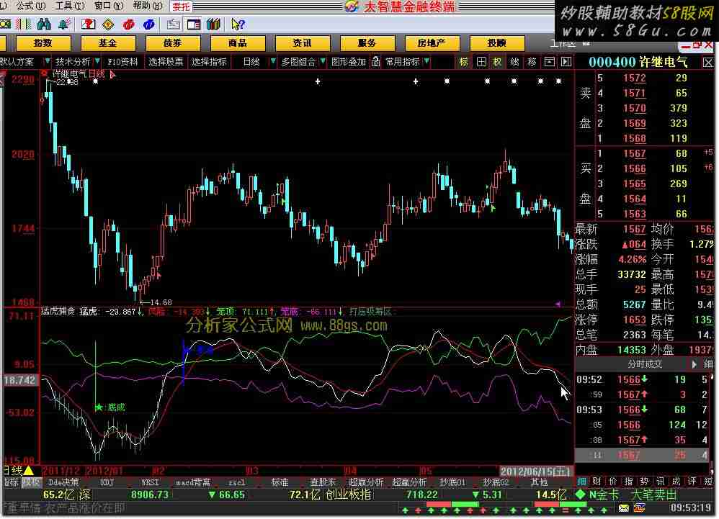The width and height of the screenshot is (719, 519).
Task: Select the 抄底01 indicator tab
Action: pos(452,482)
